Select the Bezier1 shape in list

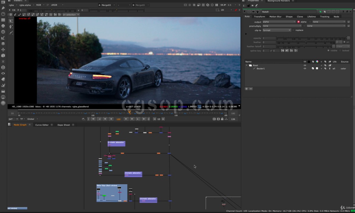(x=260, y=68)
